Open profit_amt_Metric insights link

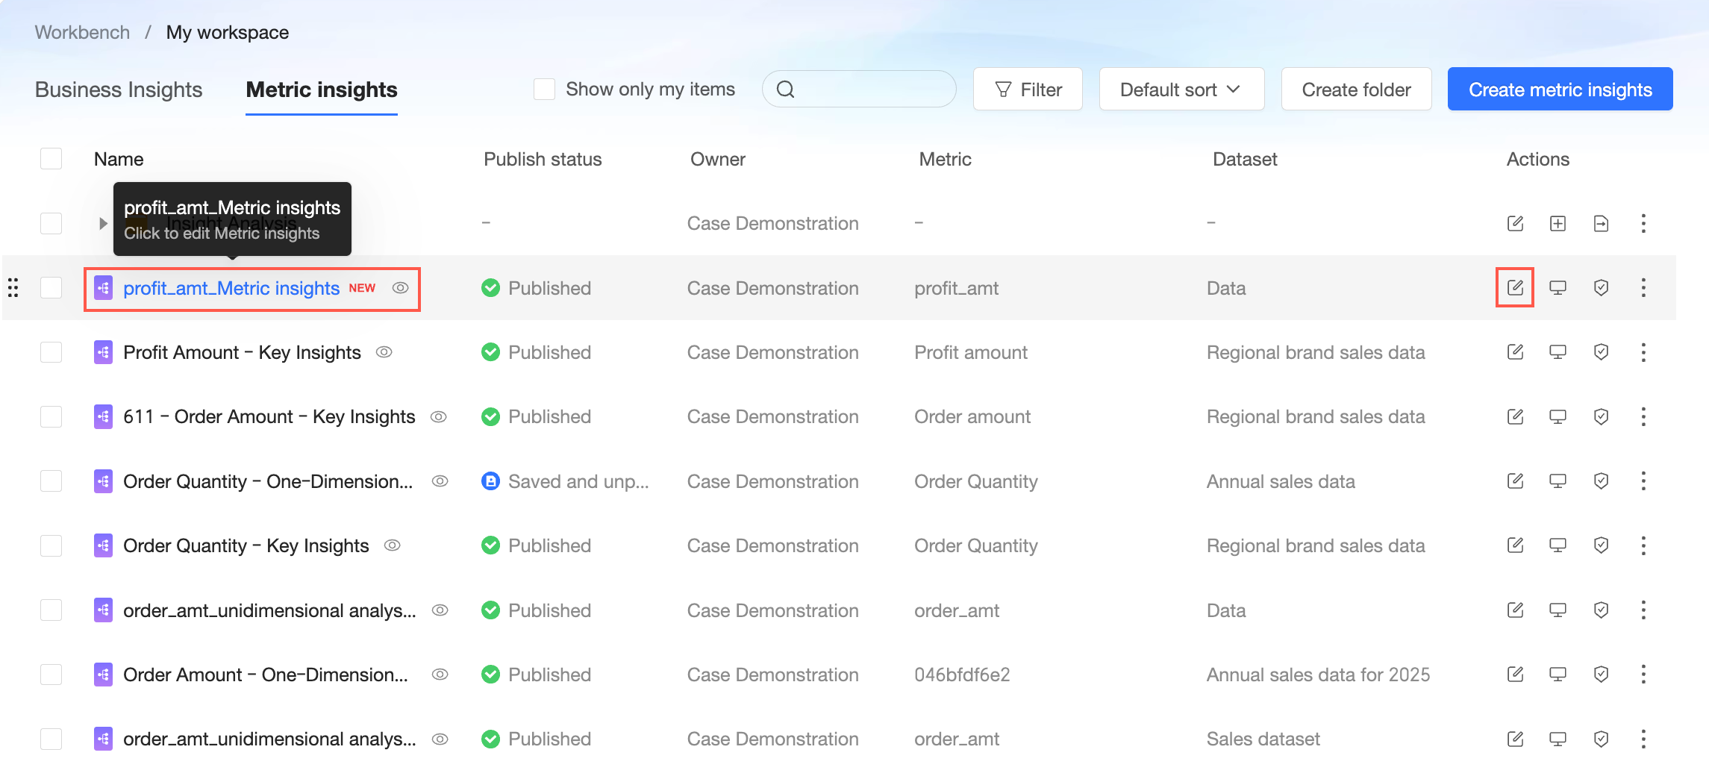tap(231, 288)
